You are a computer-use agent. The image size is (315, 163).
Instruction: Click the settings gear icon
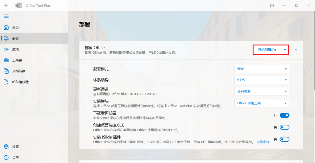[x=6, y=146]
